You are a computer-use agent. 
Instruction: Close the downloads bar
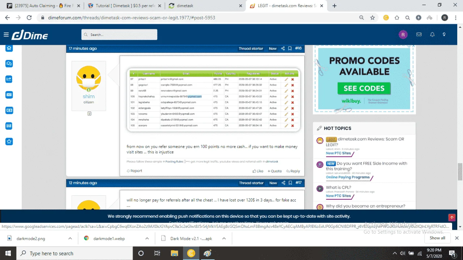tap(456, 238)
